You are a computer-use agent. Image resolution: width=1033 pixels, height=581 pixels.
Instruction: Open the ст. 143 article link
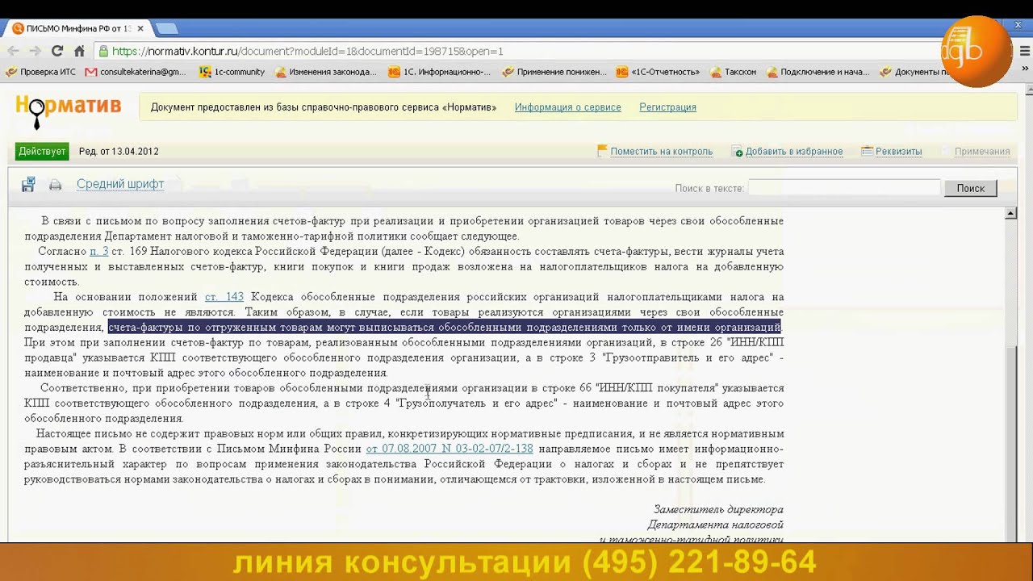click(224, 297)
